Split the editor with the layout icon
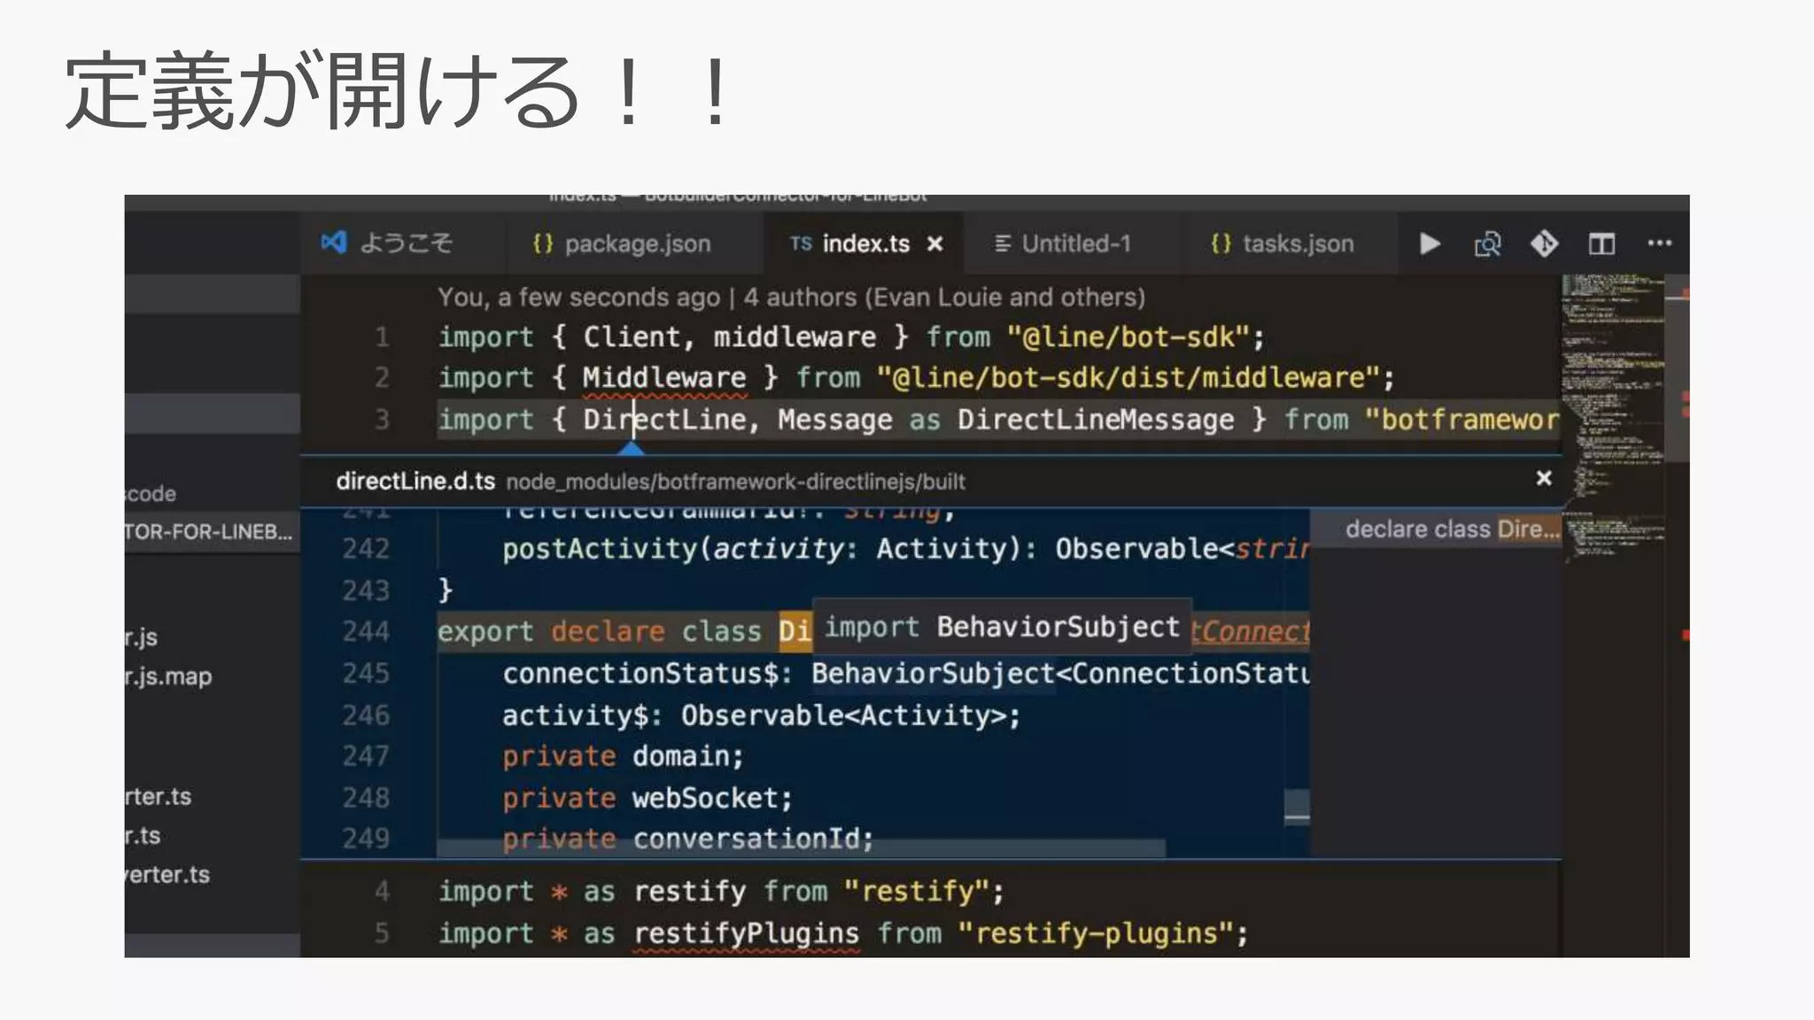 pos(1601,243)
